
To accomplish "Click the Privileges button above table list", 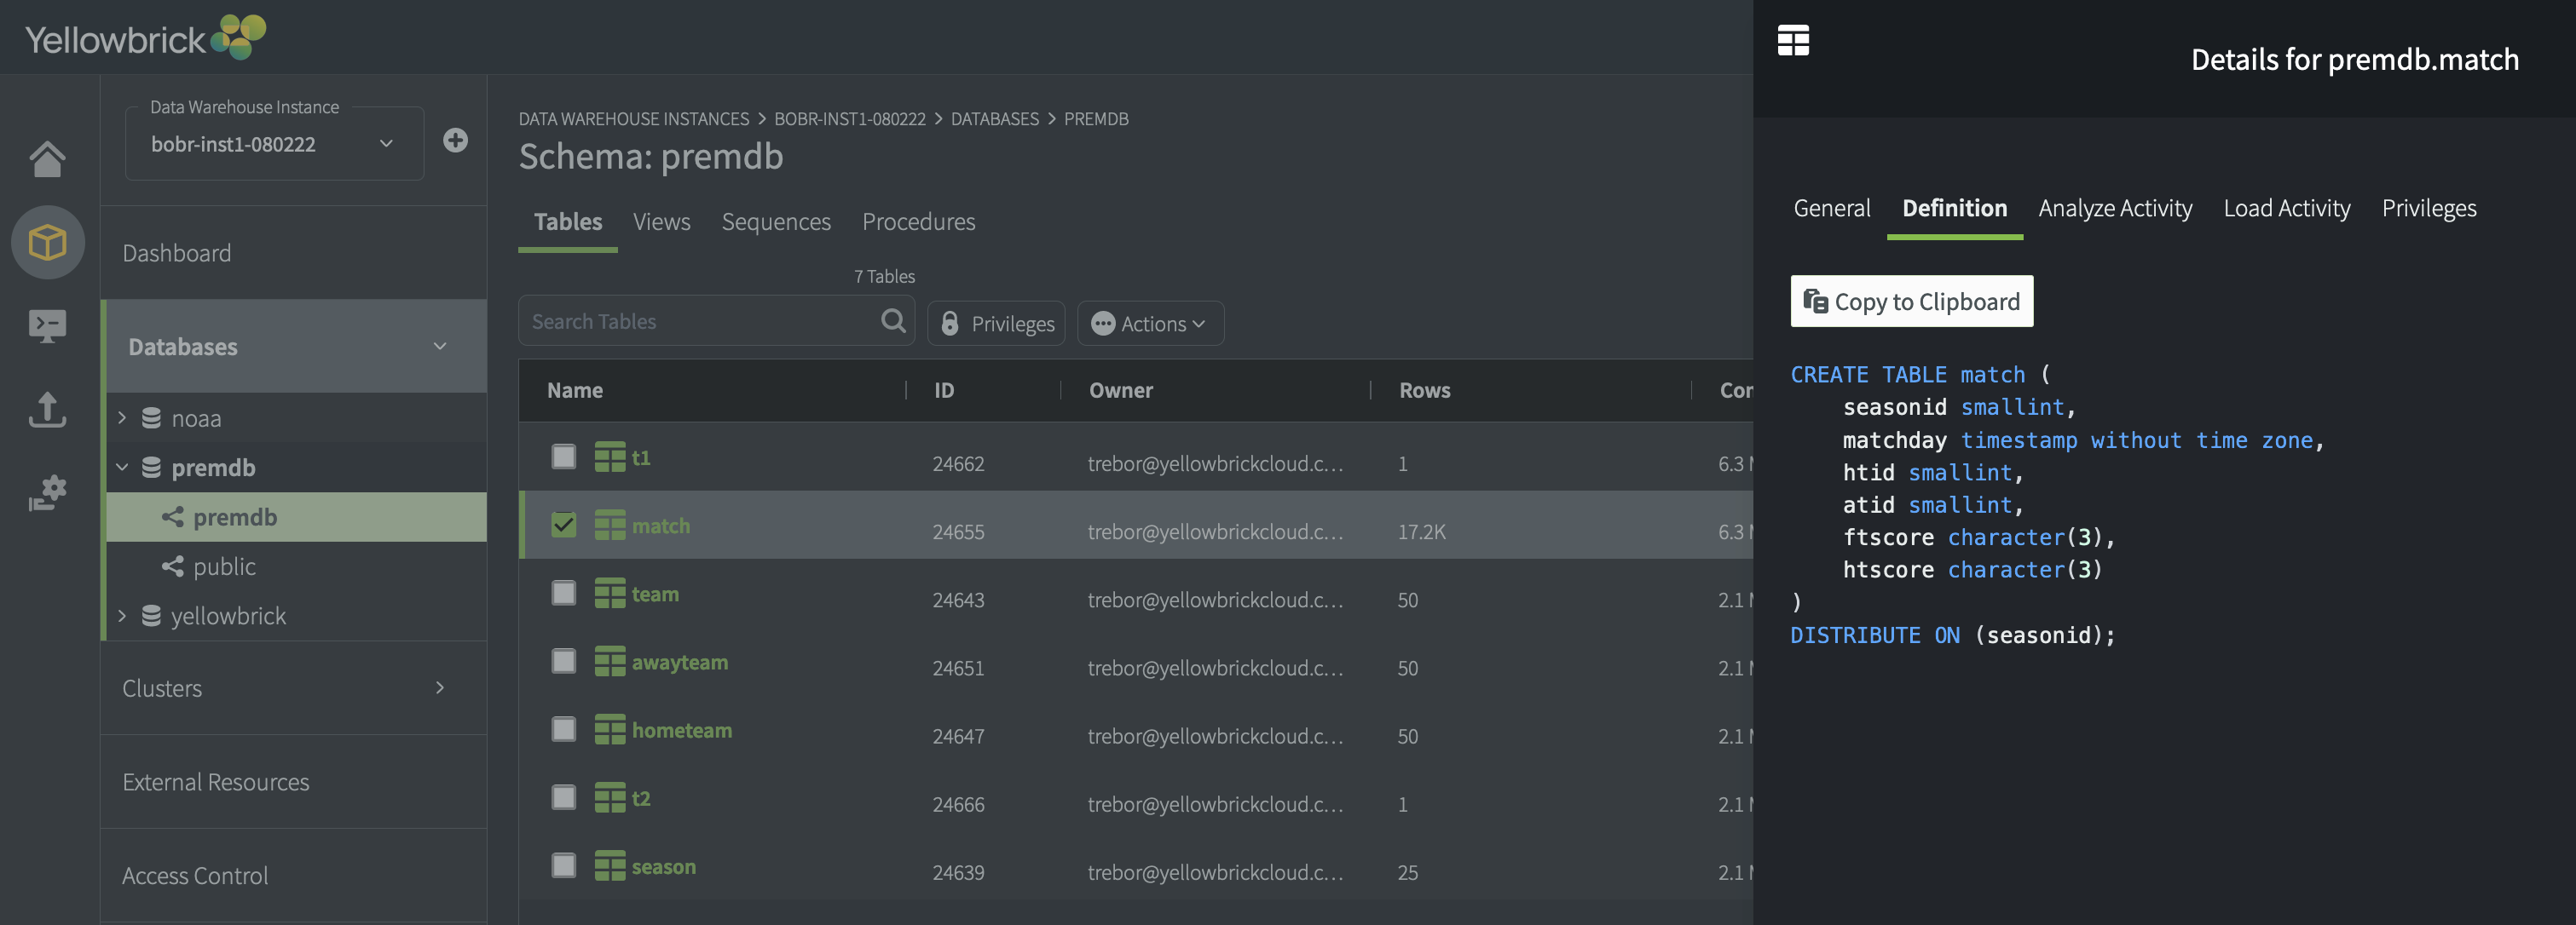I will coord(996,324).
